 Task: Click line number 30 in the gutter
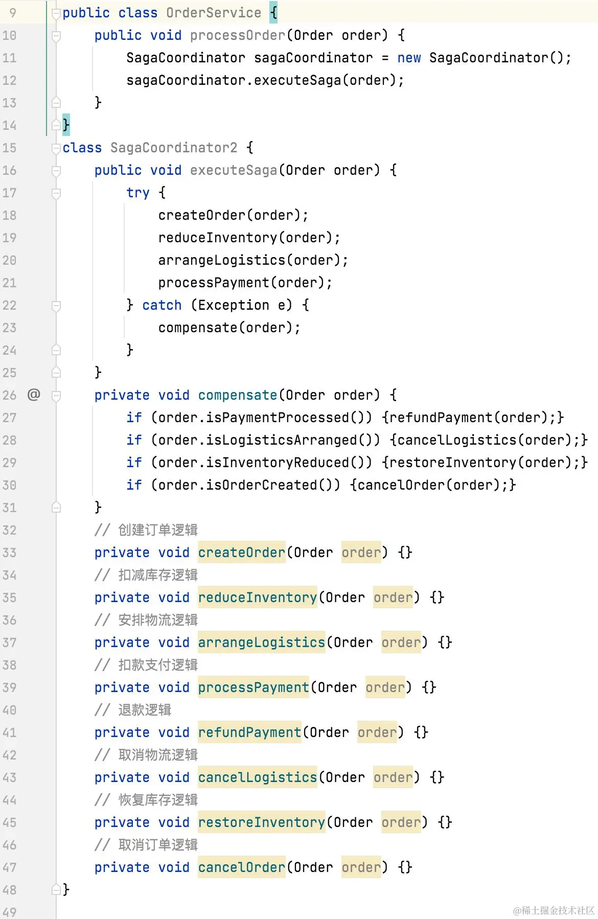point(9,485)
